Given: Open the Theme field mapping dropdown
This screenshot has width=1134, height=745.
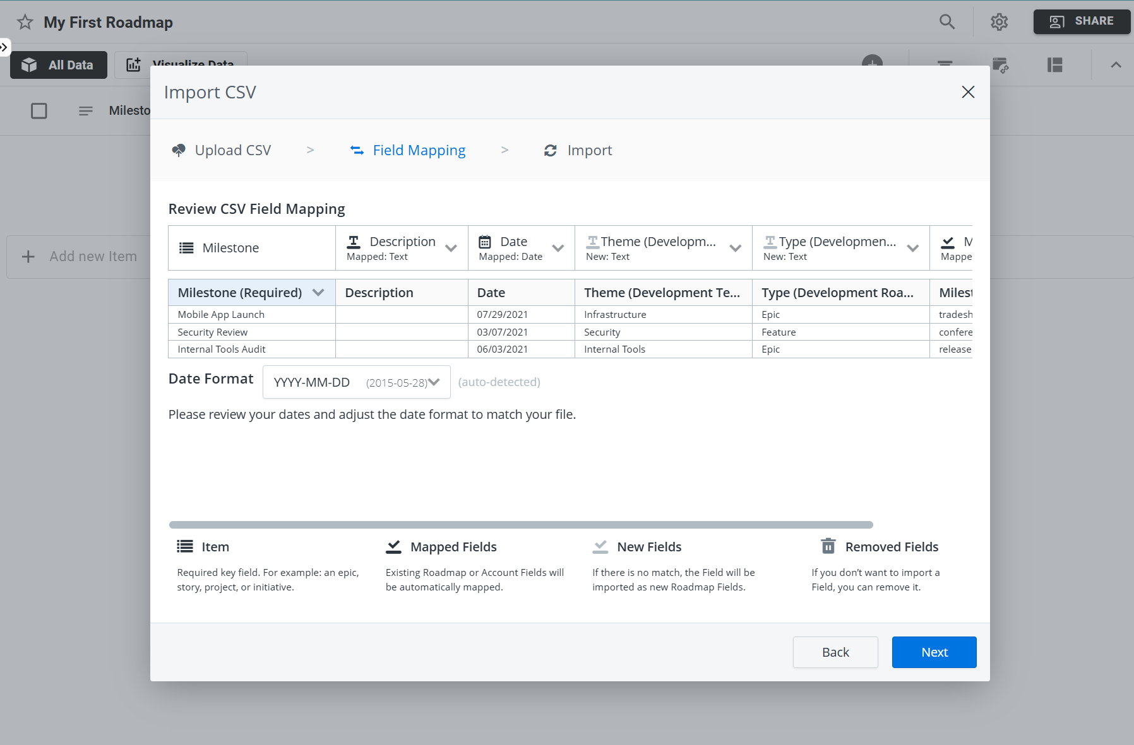Looking at the screenshot, I should (736, 248).
